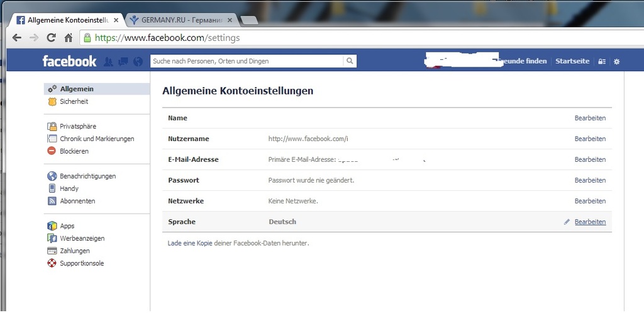644x313 pixels.
Task: Open Privatsphäre settings section
Action: 78,127
